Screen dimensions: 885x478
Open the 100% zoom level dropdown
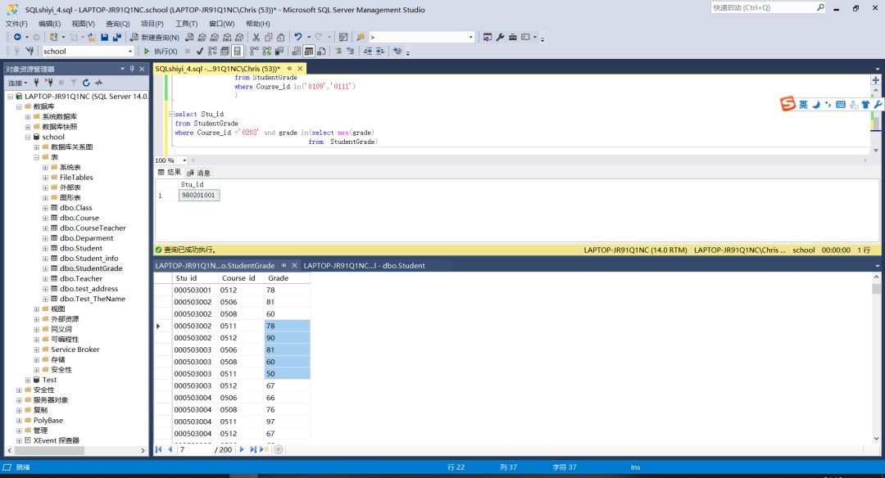(x=184, y=160)
